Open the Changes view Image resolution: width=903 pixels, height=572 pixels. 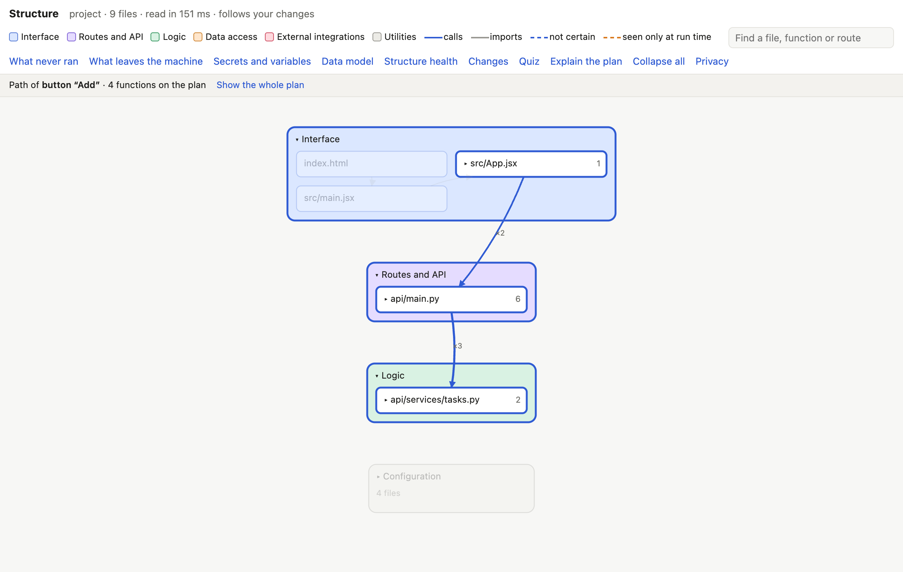click(x=488, y=61)
